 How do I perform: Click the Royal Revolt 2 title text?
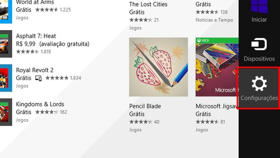coord(35,70)
